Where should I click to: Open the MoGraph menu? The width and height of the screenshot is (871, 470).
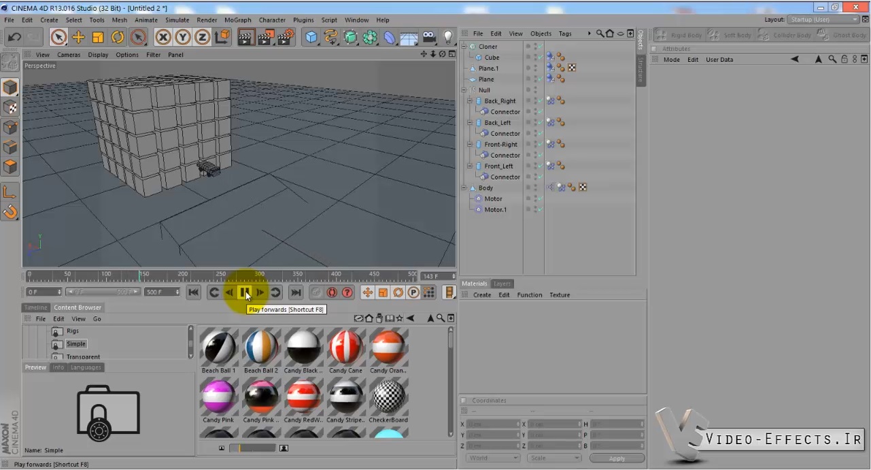(237, 20)
